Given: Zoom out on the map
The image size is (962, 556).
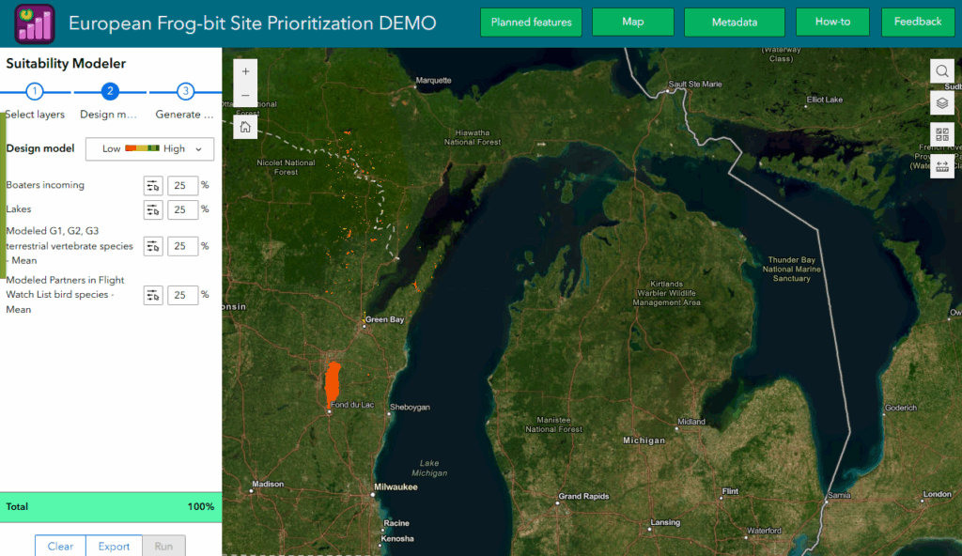Looking at the screenshot, I should 245,96.
